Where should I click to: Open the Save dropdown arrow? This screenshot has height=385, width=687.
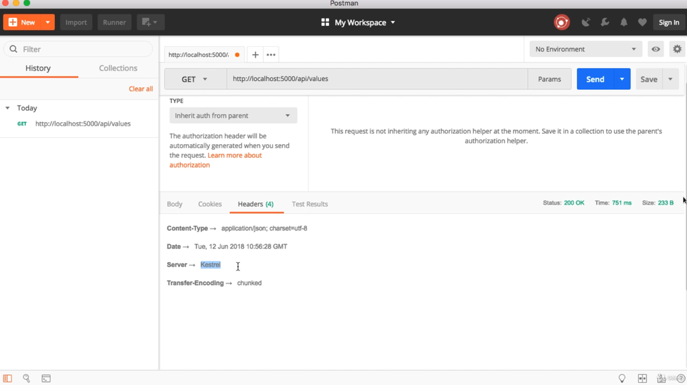(671, 79)
